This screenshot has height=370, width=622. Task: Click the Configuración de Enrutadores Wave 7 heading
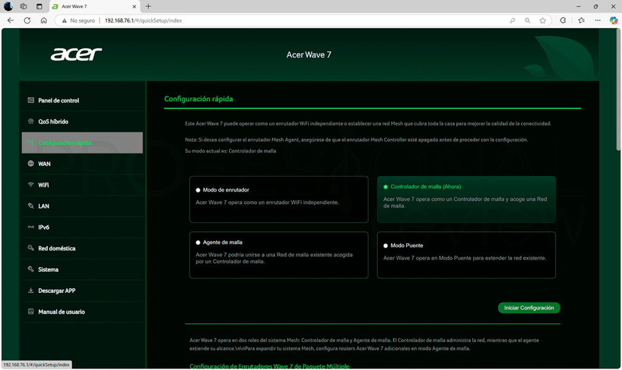(x=269, y=366)
